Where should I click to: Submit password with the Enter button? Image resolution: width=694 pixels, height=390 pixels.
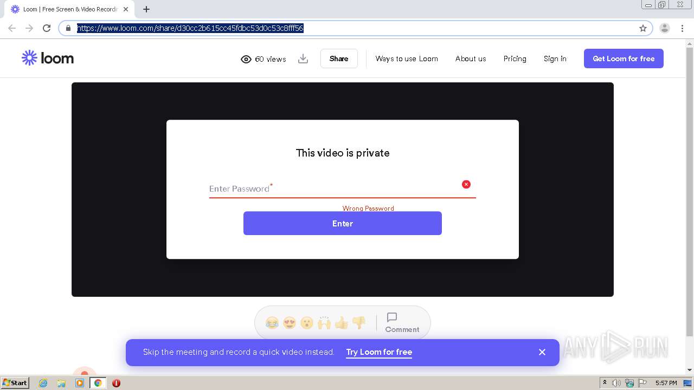click(x=343, y=223)
